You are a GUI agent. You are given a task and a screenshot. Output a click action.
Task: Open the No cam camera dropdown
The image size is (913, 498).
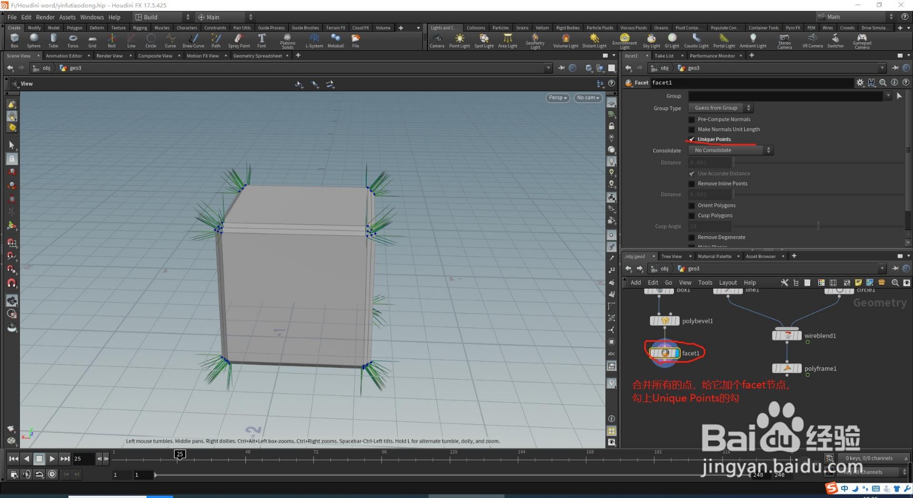(588, 98)
